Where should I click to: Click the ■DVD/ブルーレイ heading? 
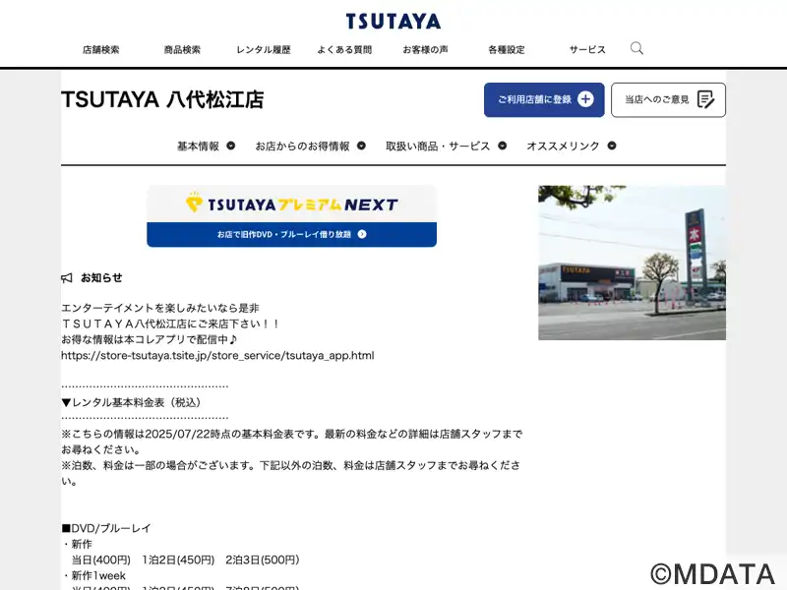pyautogui.click(x=106, y=528)
